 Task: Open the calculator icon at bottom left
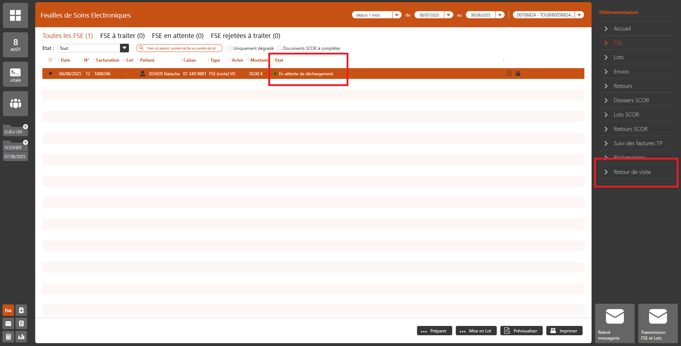click(x=8, y=337)
